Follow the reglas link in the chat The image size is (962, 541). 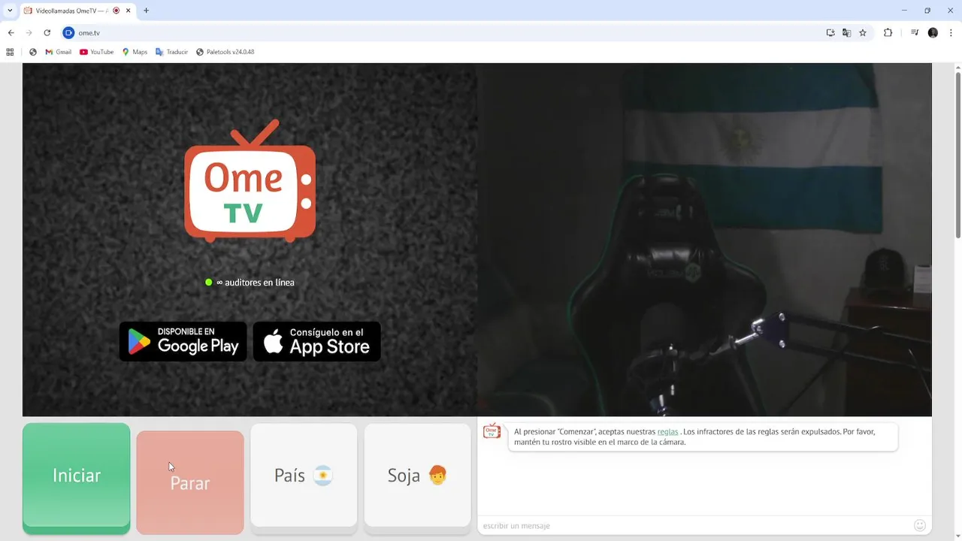coord(667,432)
